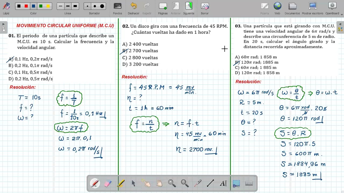Set the medium line width
The image size is (344, 193).
pos(68,6)
